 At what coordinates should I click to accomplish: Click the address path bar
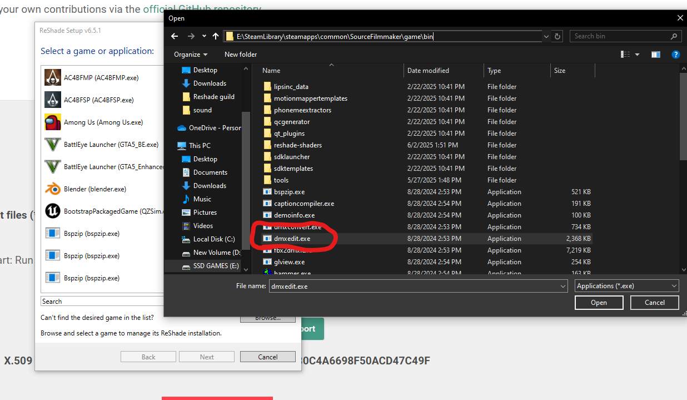pyautogui.click(x=384, y=36)
